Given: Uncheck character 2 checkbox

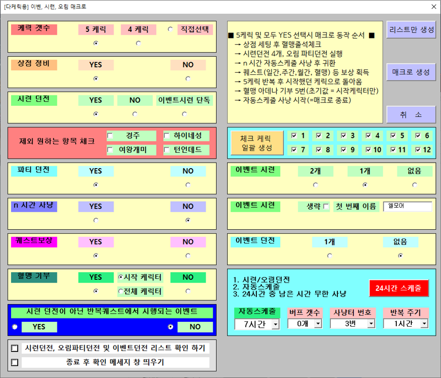Looking at the screenshot, I should (319, 136).
